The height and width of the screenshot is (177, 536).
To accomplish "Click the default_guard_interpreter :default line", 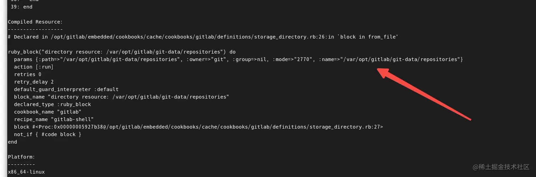I will click(66, 89).
